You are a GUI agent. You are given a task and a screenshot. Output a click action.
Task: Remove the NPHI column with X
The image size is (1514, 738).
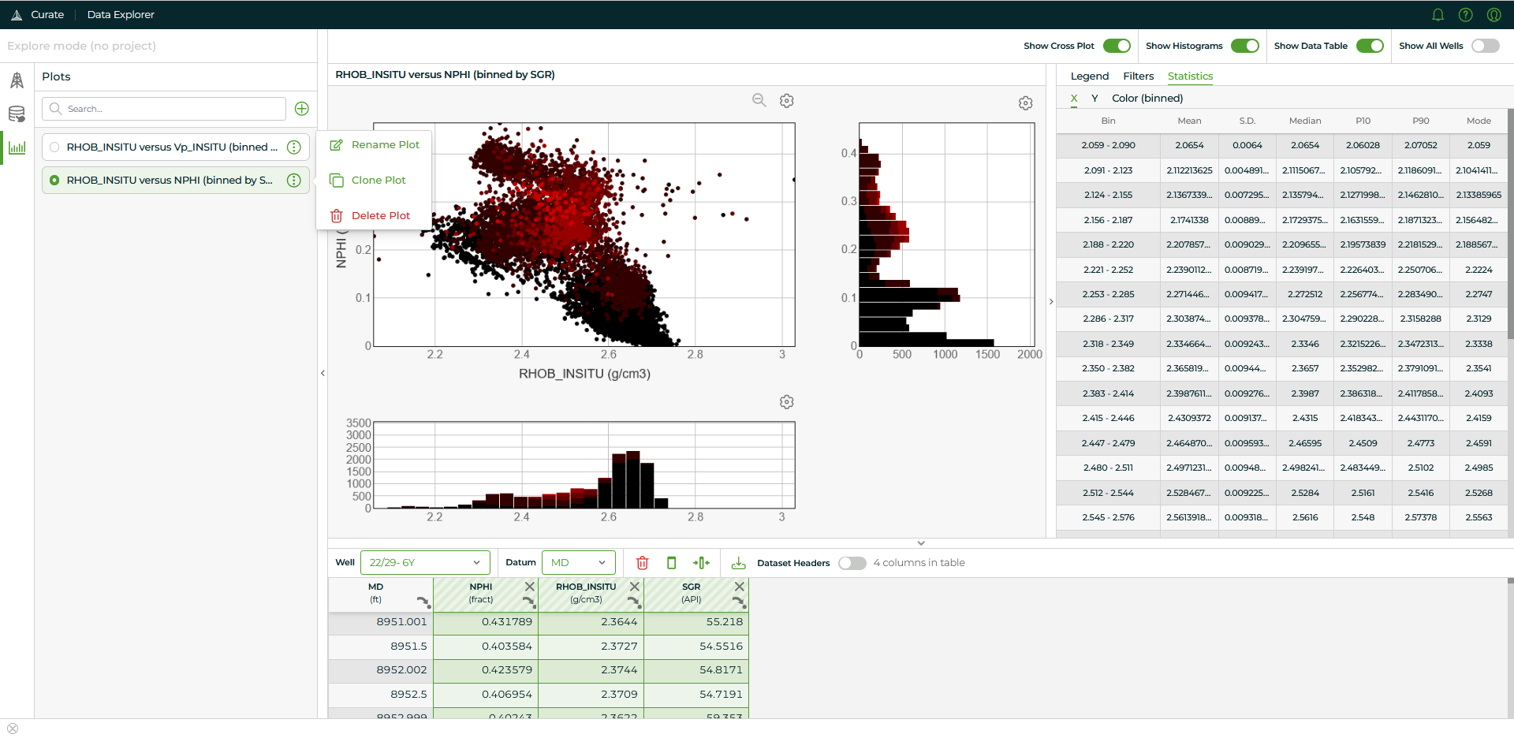pyautogui.click(x=529, y=587)
